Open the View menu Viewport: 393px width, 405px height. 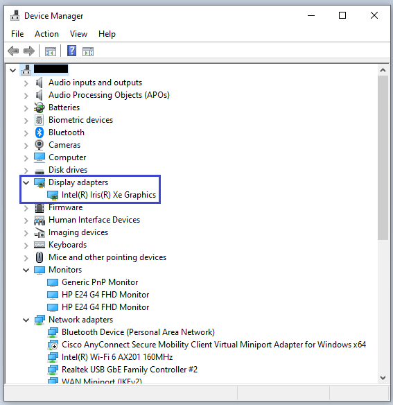click(x=78, y=34)
